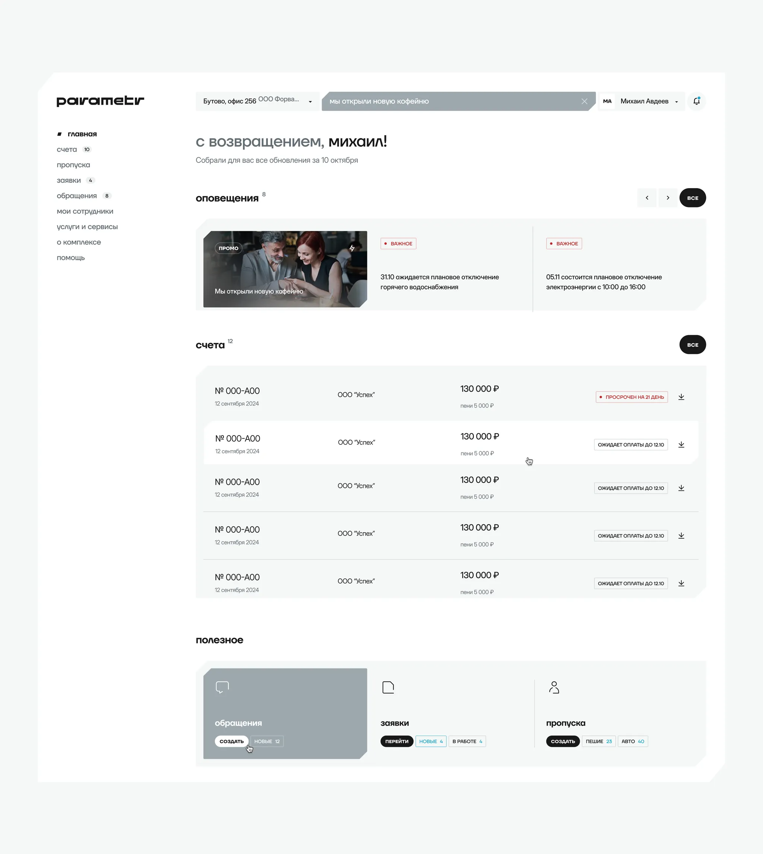This screenshot has width=763, height=854.
Task: Open услуги и сервисы sidebar item
Action: click(87, 227)
